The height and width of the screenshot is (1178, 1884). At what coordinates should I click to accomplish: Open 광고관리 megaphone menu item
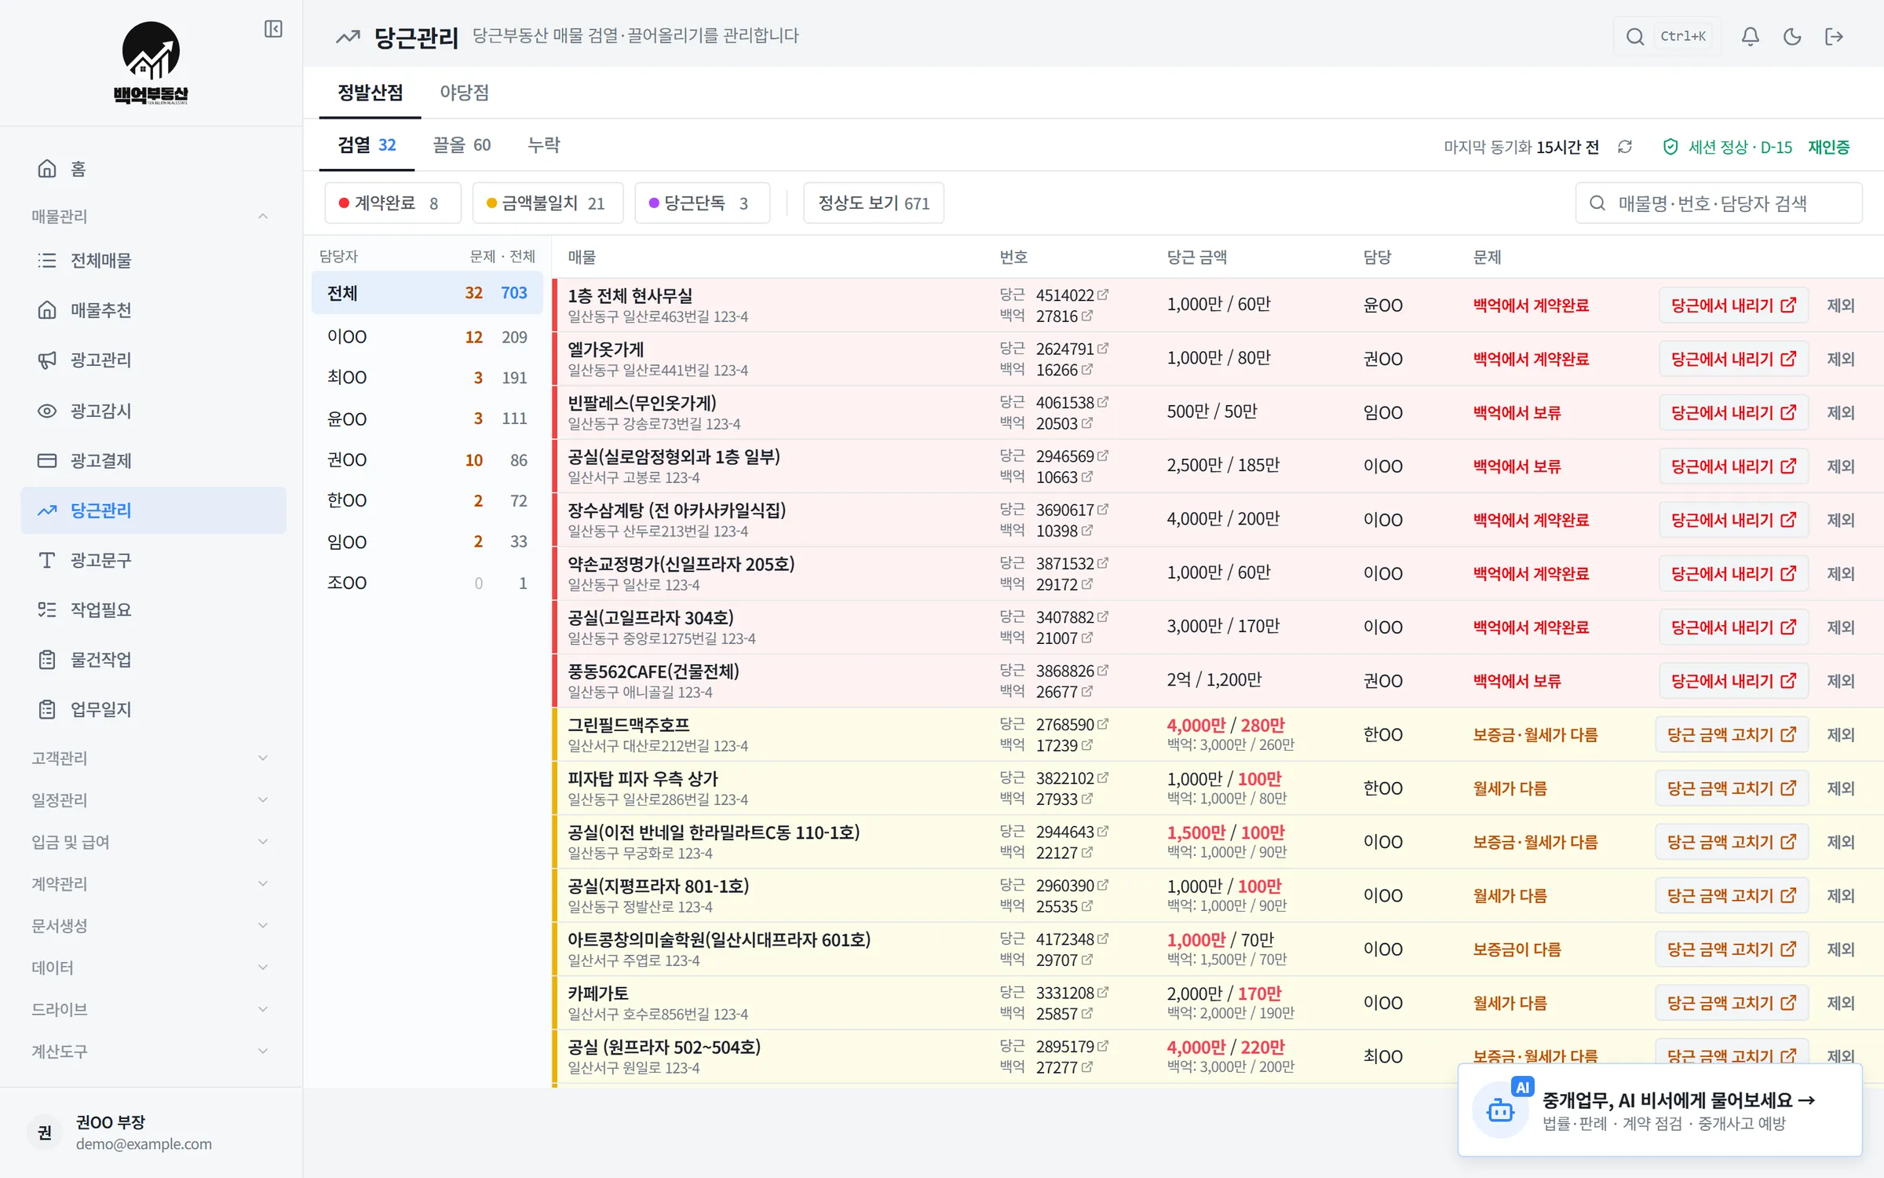pos(153,360)
